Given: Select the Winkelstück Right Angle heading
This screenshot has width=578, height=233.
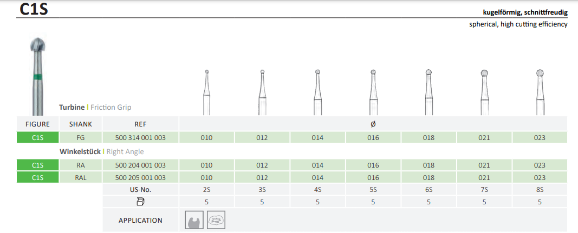Looking at the screenshot, I should click(101, 151).
